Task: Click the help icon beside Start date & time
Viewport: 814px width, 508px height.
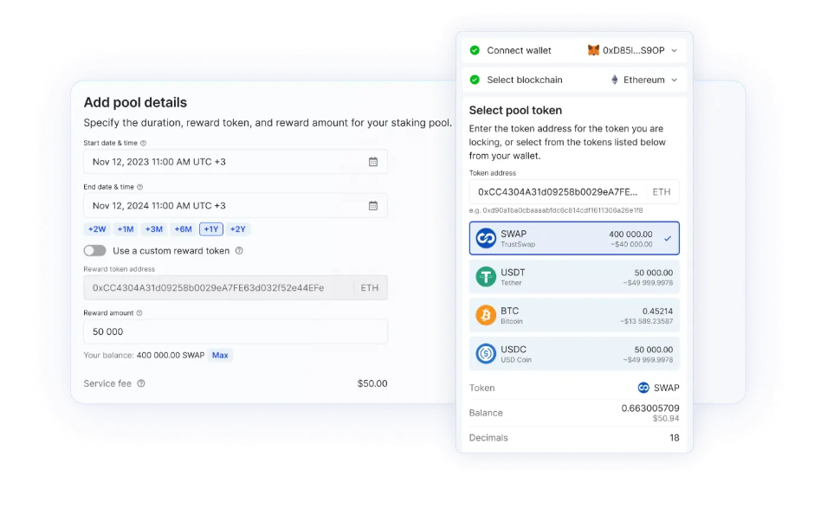Action: click(144, 143)
